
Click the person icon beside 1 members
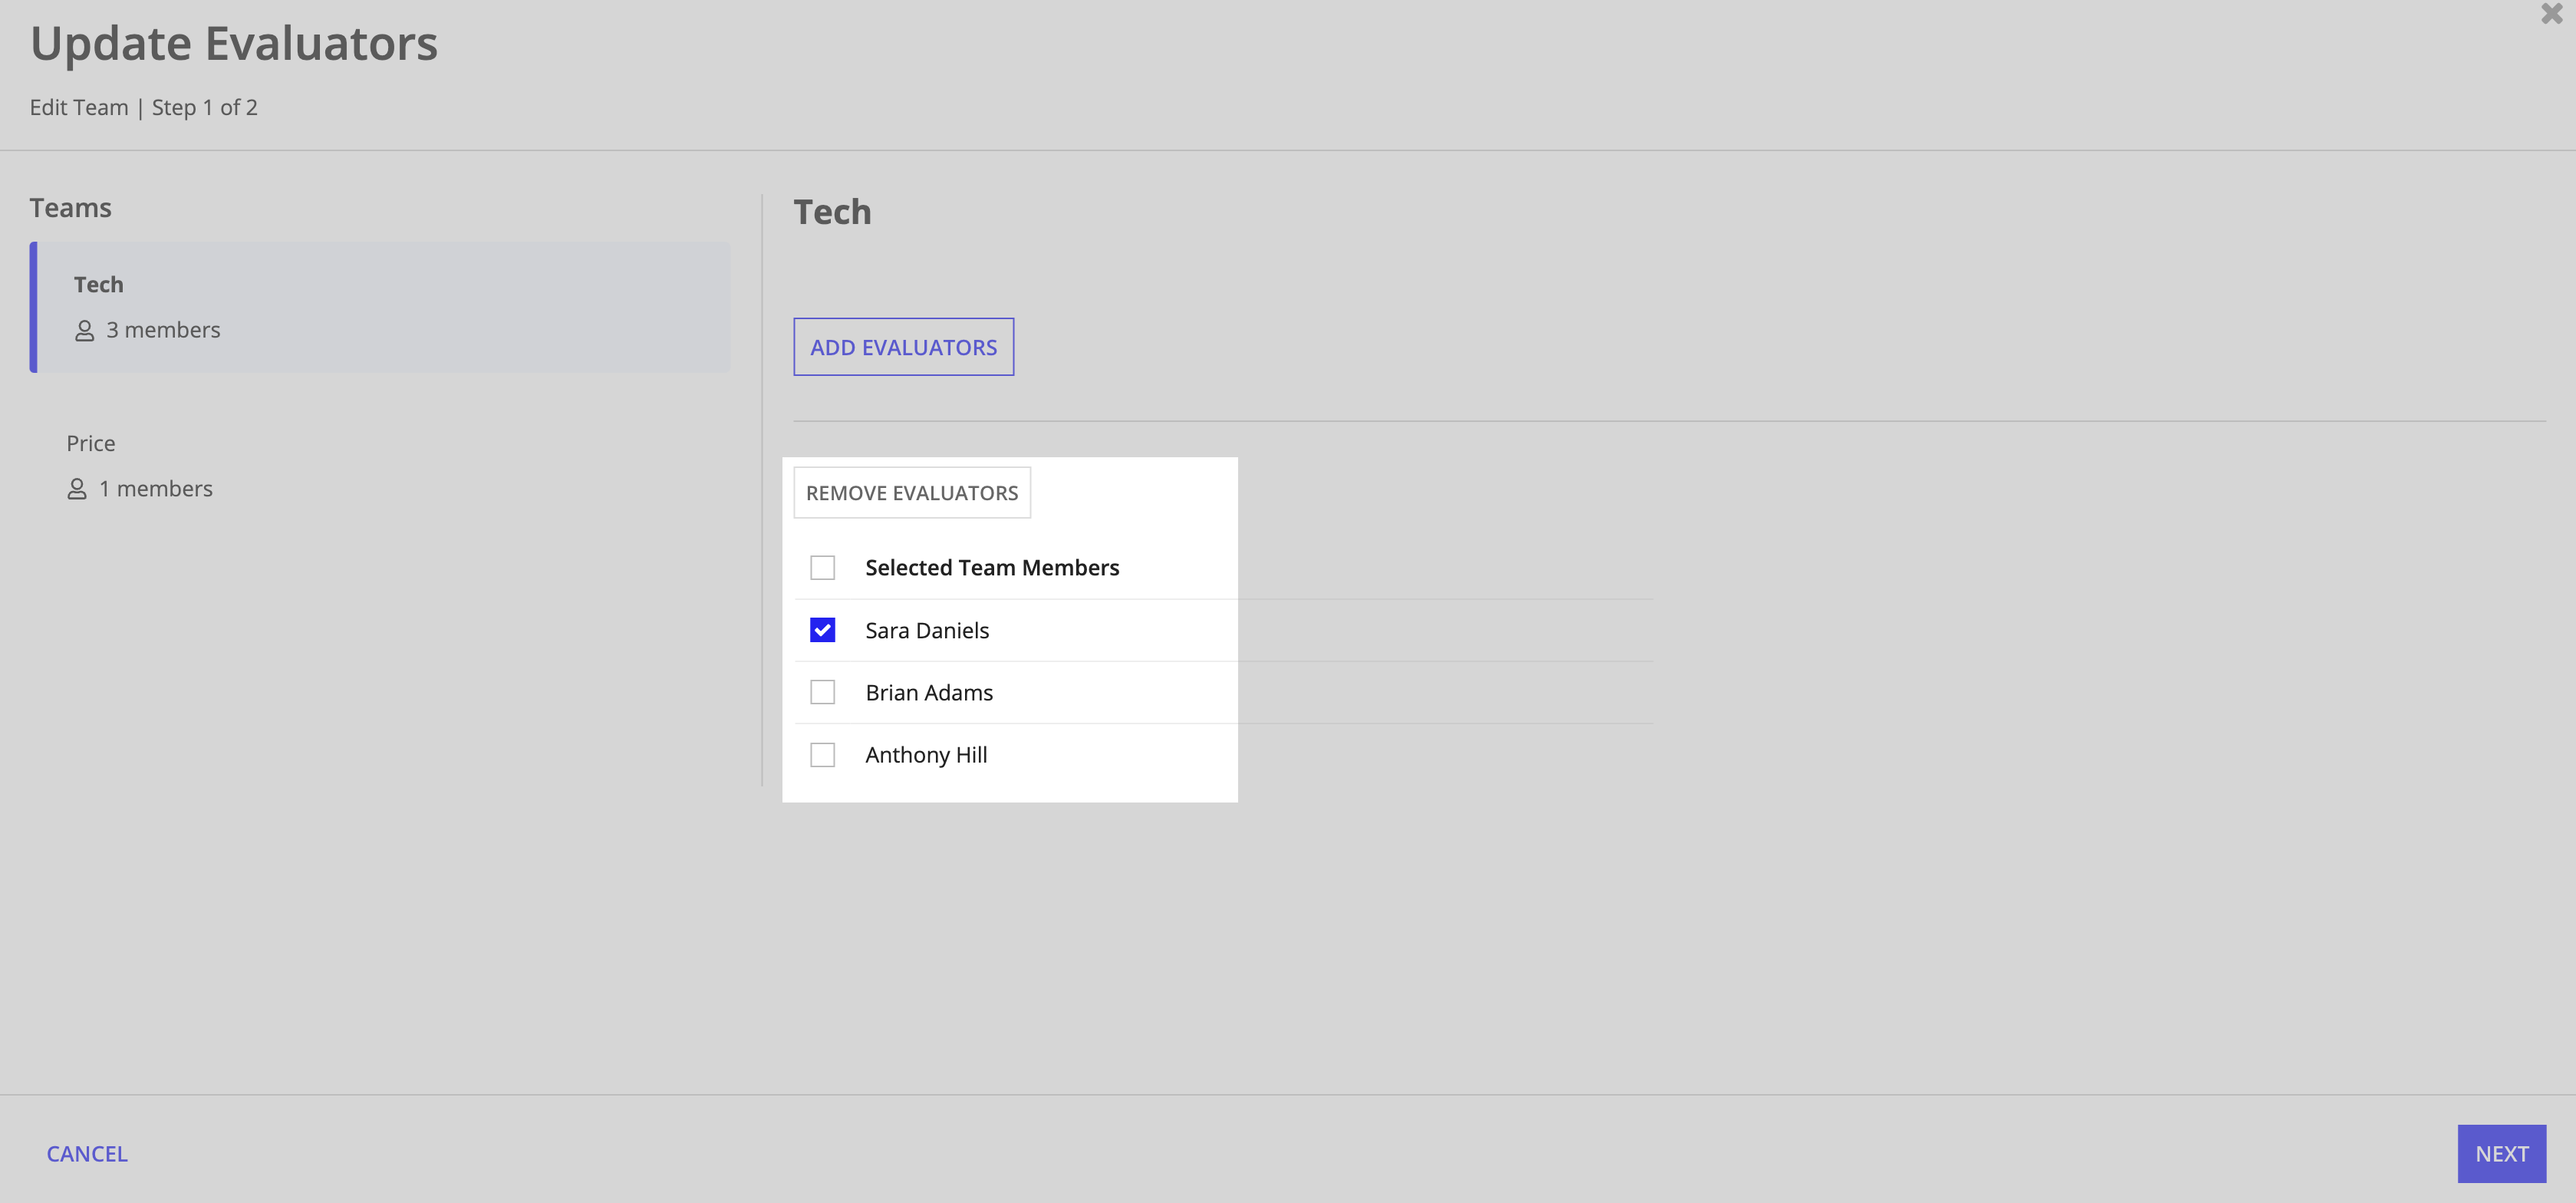76,489
